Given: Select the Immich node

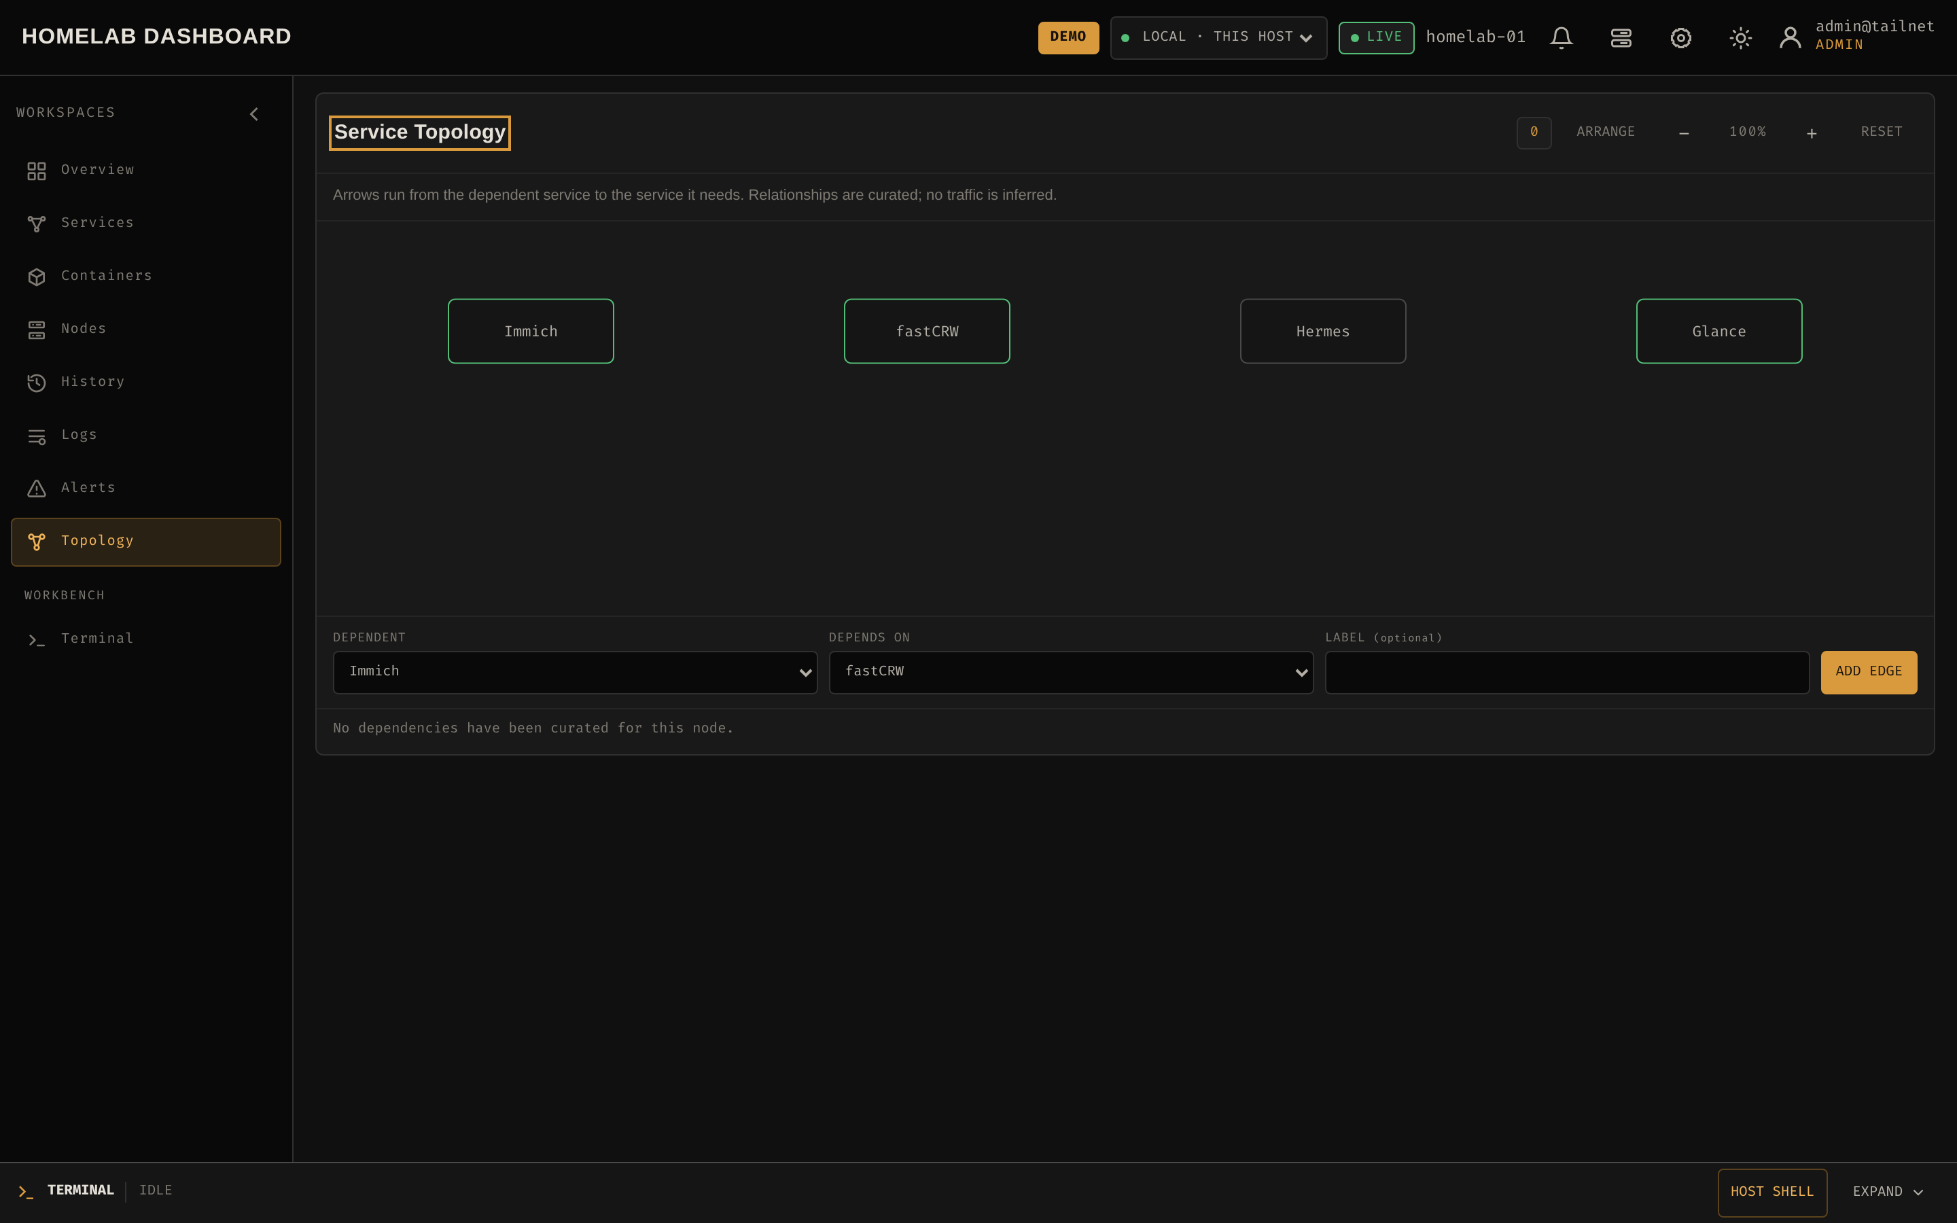Looking at the screenshot, I should pyautogui.click(x=531, y=332).
